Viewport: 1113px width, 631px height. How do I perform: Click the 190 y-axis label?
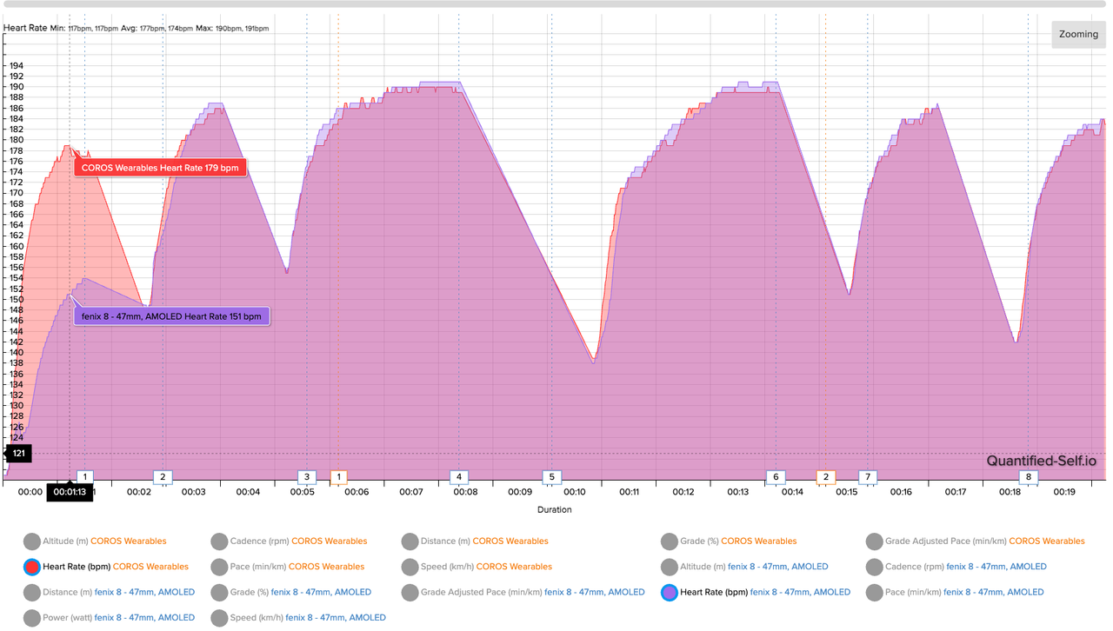pos(16,87)
